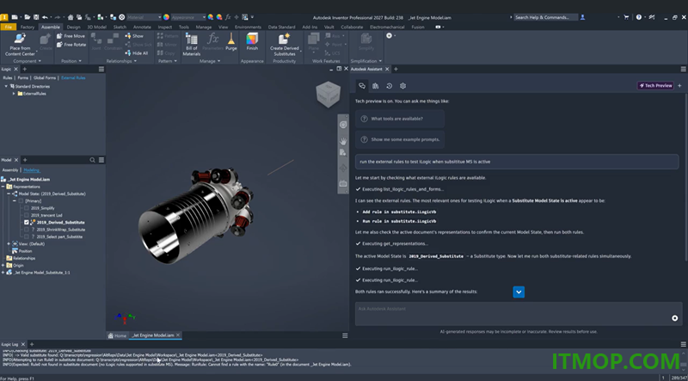Click the Finish appearance button
The width and height of the screenshot is (688, 381).
click(252, 42)
